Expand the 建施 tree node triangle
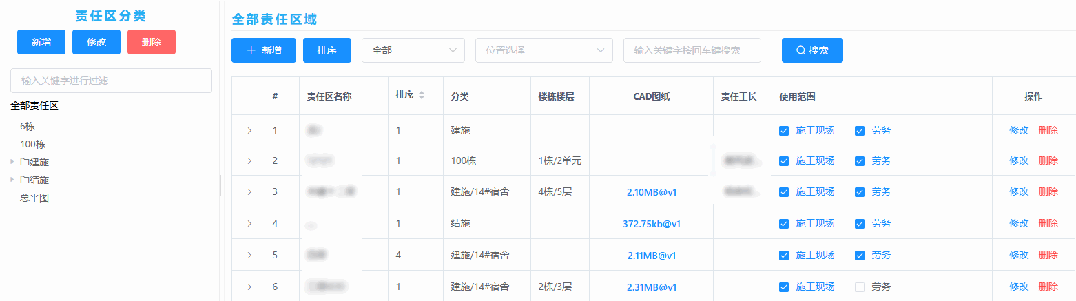The width and height of the screenshot is (1076, 301). [x=12, y=162]
